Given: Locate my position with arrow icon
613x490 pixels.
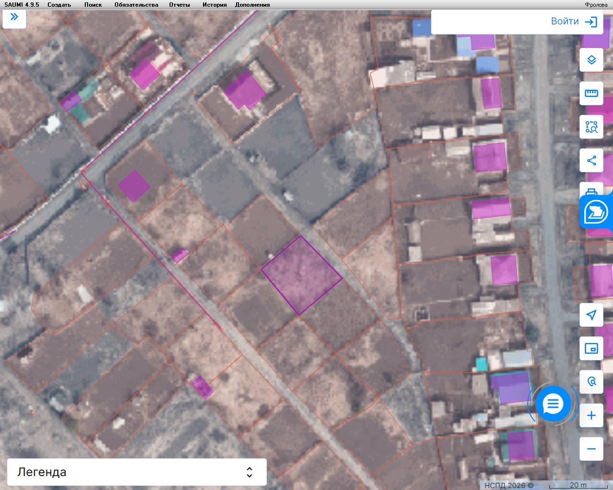Looking at the screenshot, I should click(591, 314).
